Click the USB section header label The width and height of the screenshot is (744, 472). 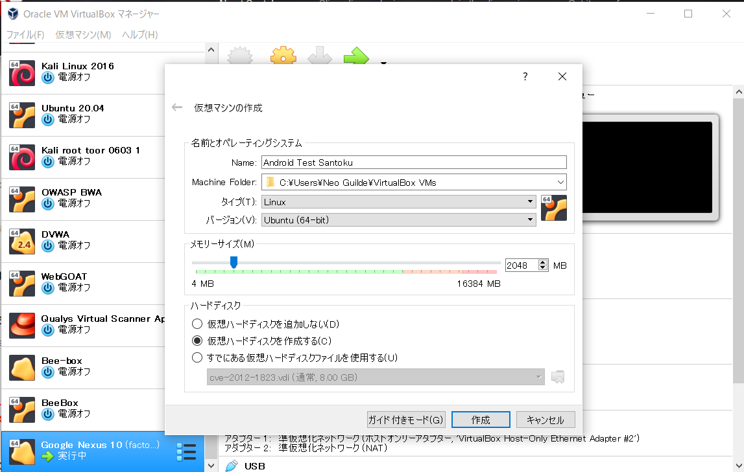255,466
